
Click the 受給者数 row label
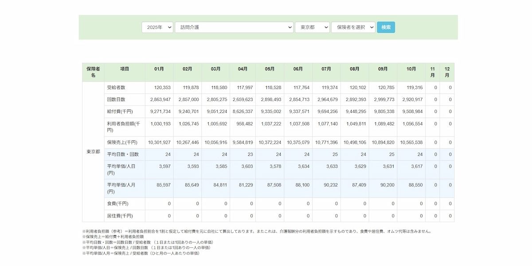116,88
